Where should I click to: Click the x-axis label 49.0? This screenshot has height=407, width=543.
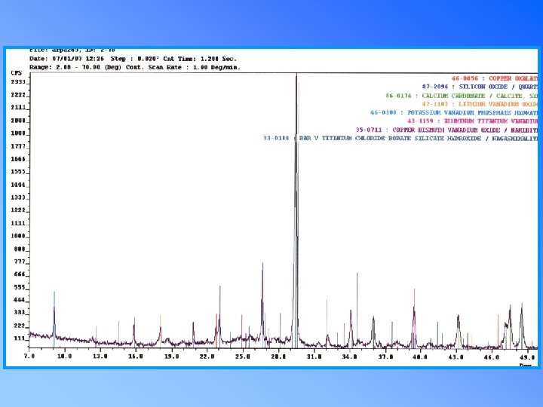tap(526, 356)
